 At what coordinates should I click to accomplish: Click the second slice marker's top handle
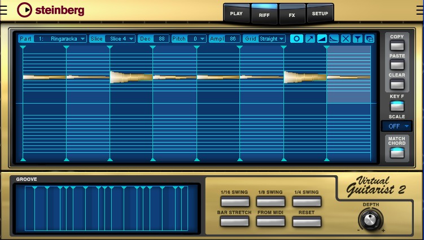click(x=66, y=47)
